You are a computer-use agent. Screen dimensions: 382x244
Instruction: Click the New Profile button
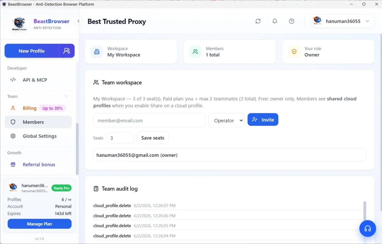coord(32,51)
